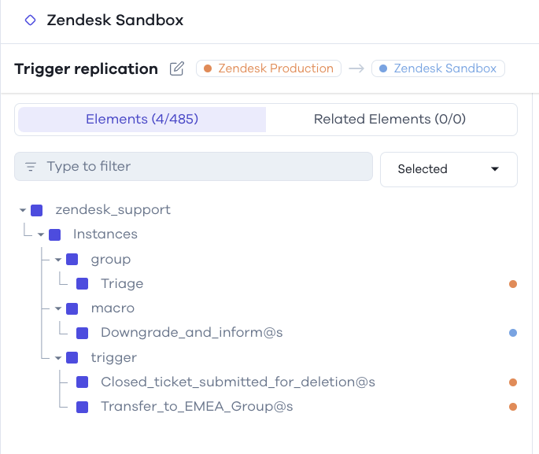Viewport: 539px width, 454px height.
Task: Click the diamond icon beside Zendesk Sandbox
Action: (x=30, y=20)
